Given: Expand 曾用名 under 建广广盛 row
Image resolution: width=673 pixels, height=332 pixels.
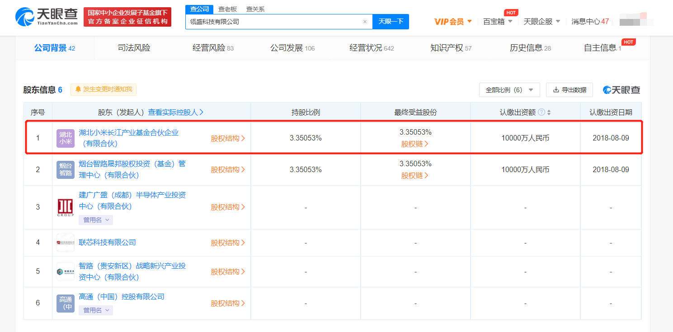Looking at the screenshot, I should coord(96,220).
